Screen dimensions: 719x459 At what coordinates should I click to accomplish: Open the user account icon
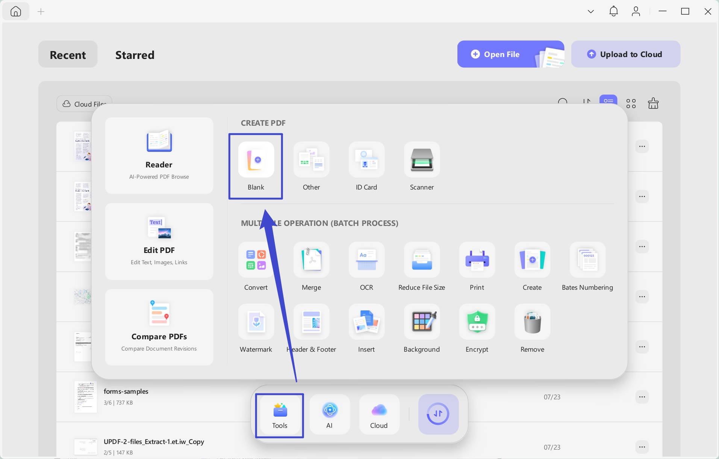pos(636,11)
